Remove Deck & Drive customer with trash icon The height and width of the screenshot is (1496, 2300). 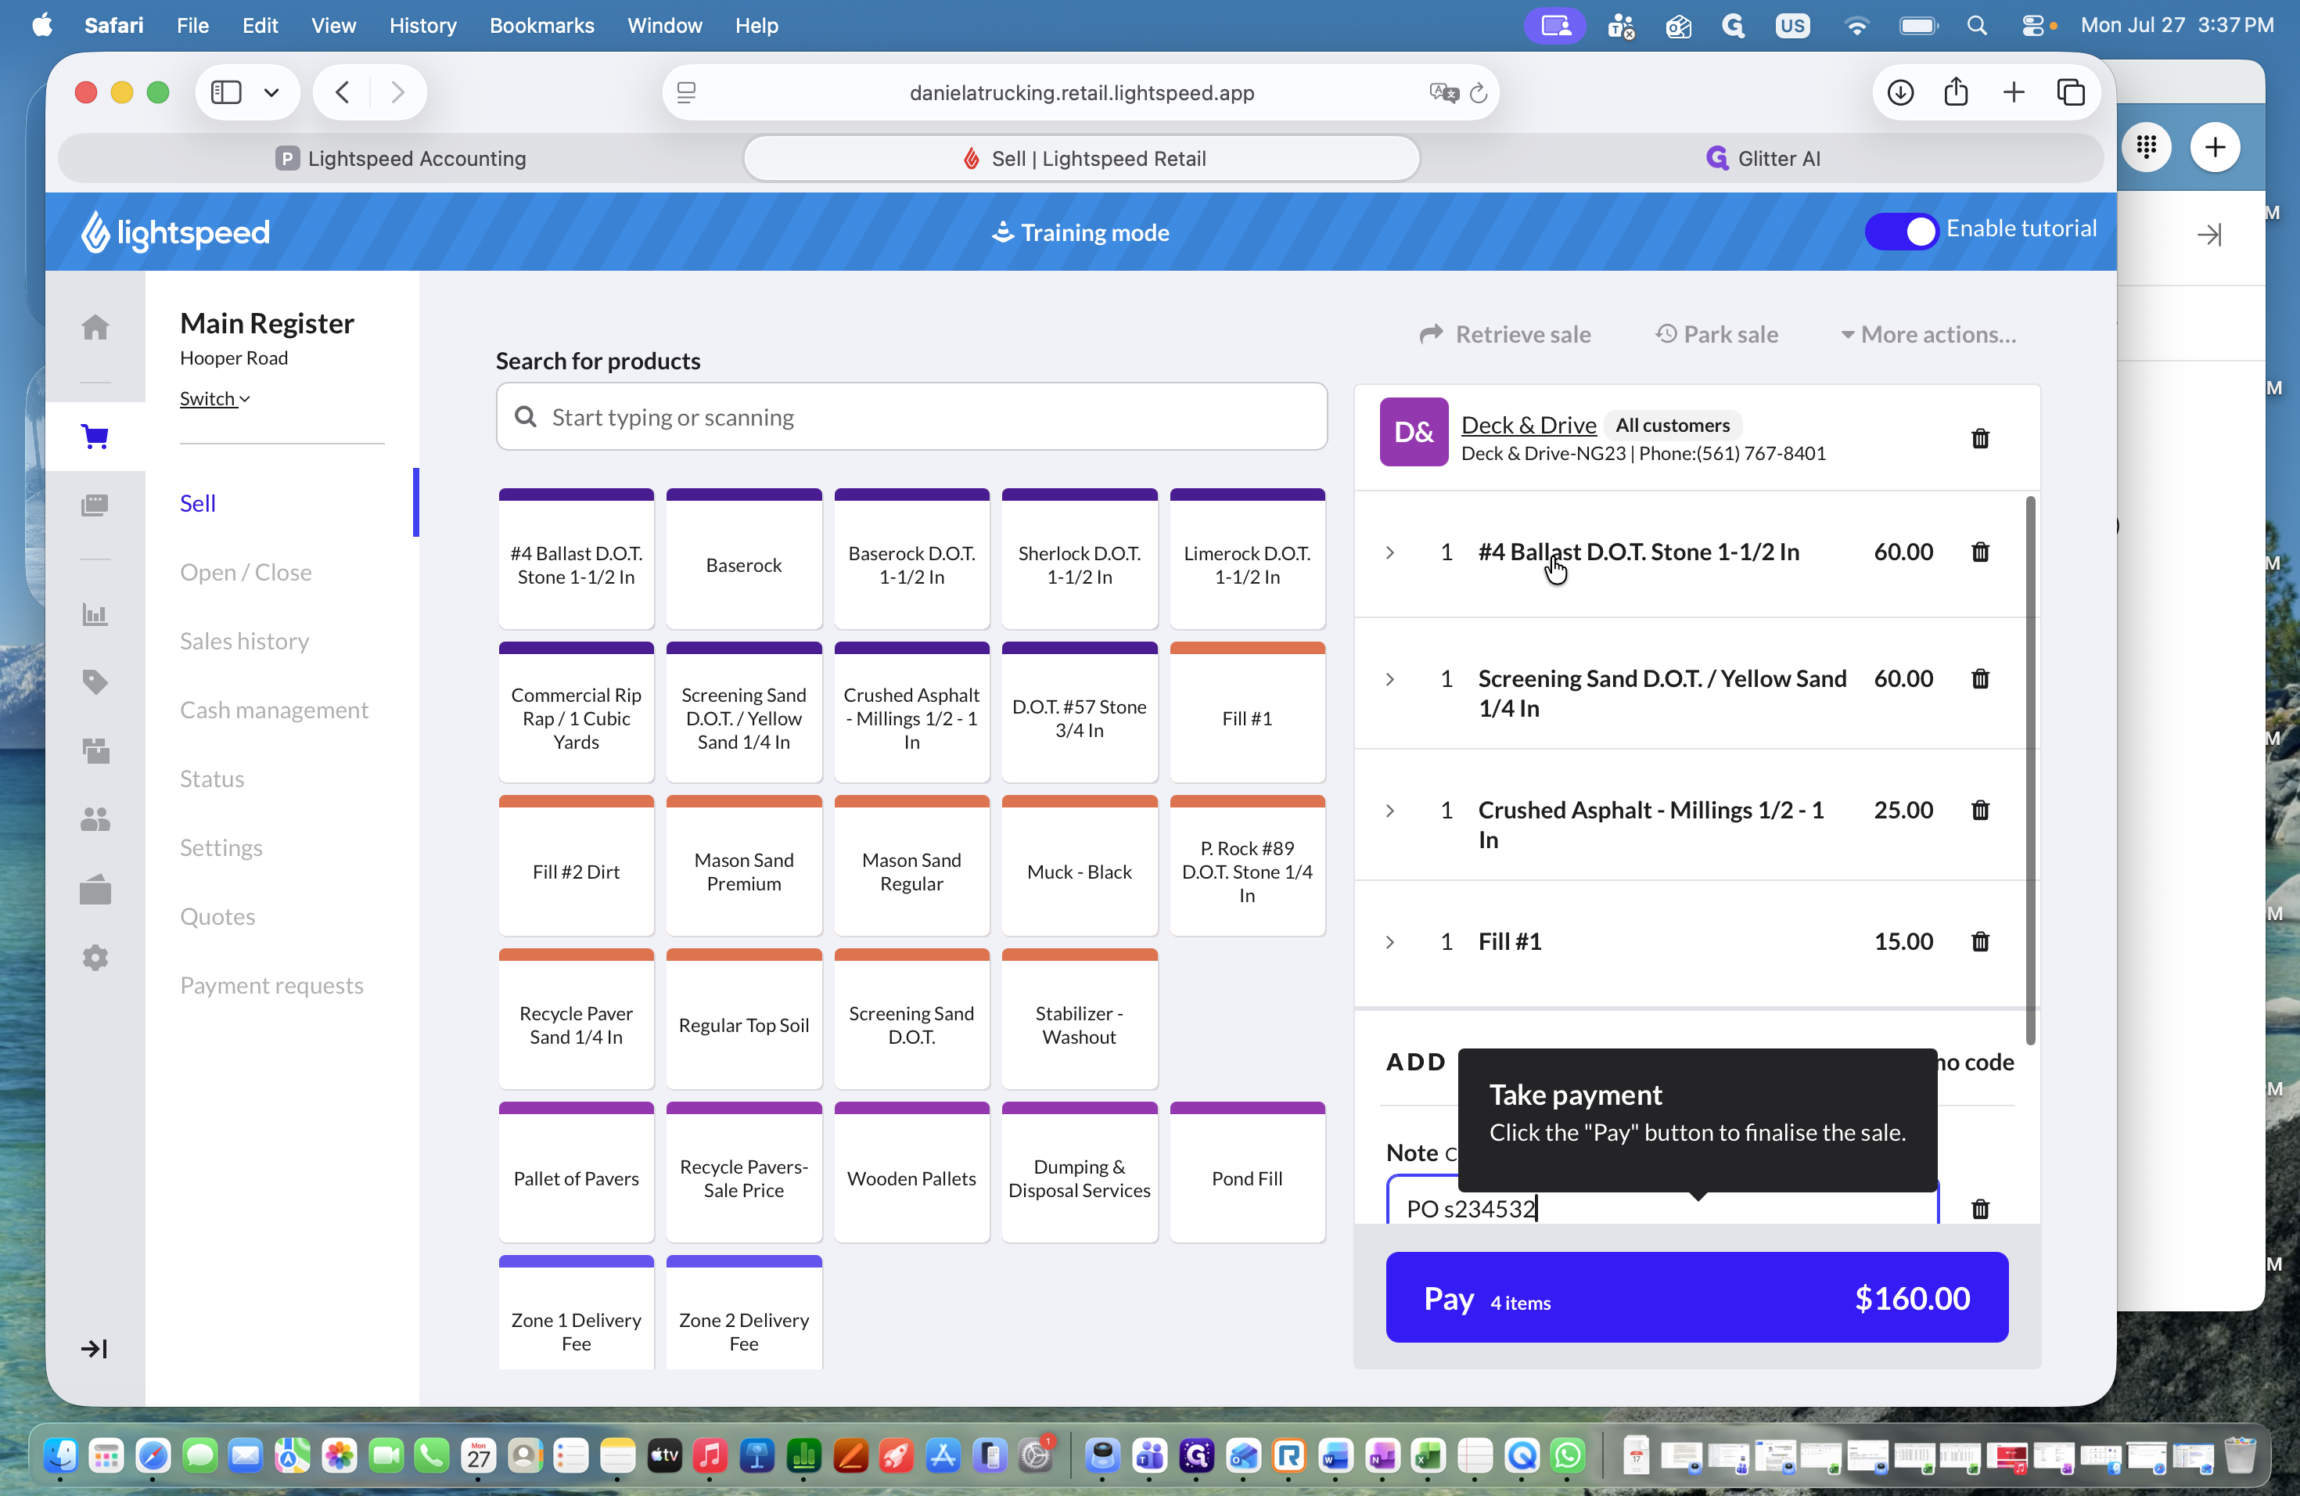tap(1980, 439)
